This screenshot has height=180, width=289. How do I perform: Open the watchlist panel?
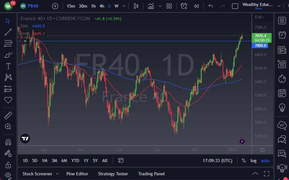(282, 21)
